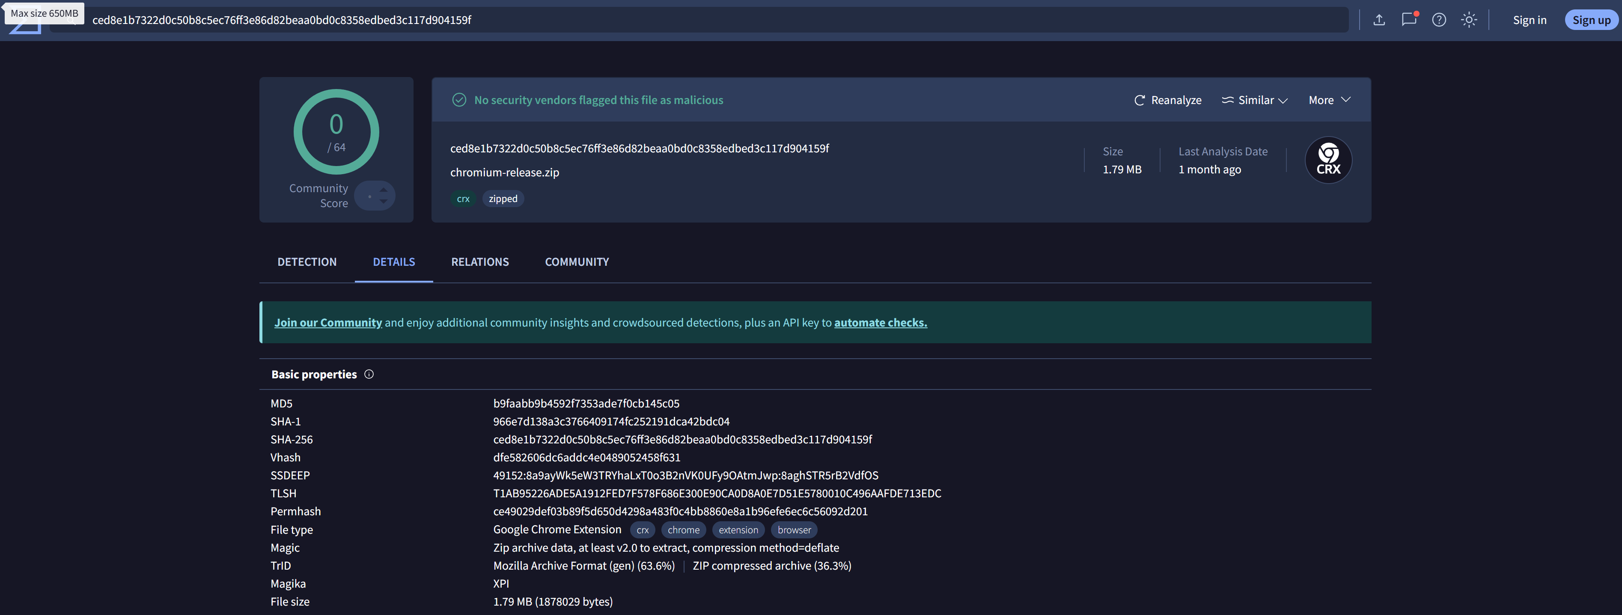The image size is (1622, 615).
Task: Open the notifications chat bubble icon
Action: tap(1408, 20)
